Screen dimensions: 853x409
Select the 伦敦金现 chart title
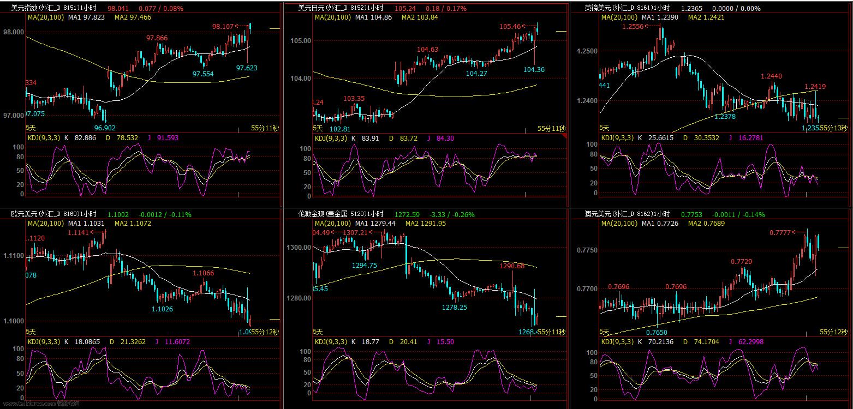click(x=341, y=214)
